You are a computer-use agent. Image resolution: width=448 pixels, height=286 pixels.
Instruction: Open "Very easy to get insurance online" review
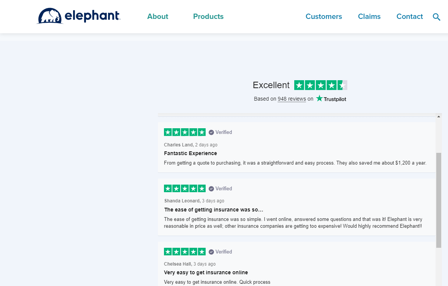coord(206,272)
